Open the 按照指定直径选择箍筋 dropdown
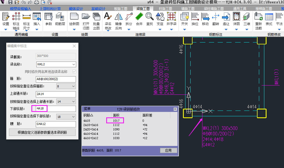Image resolution: width=284 pixels, height=168 pixels. 73,86
